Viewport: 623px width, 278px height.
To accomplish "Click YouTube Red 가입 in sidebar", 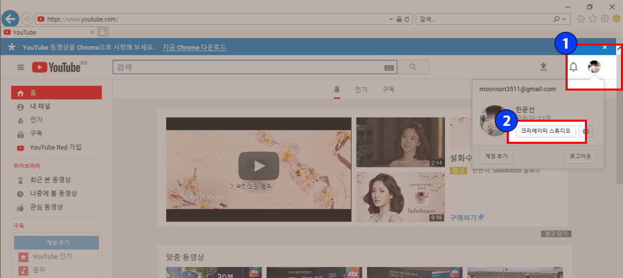I will pyautogui.click(x=57, y=147).
